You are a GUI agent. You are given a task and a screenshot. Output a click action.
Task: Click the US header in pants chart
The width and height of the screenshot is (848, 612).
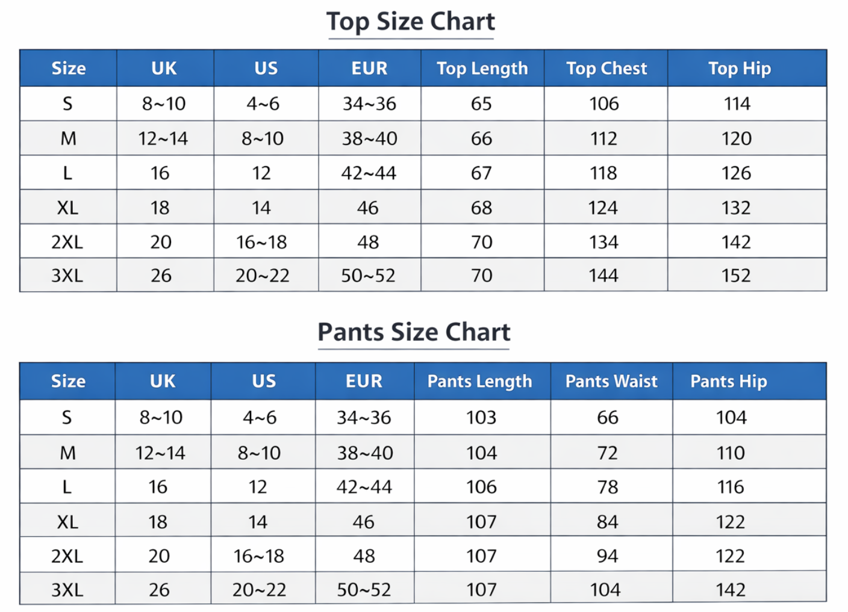264,382
